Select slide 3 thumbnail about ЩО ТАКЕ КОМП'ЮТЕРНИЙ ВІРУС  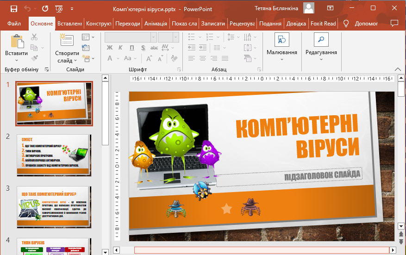[x=54, y=207]
